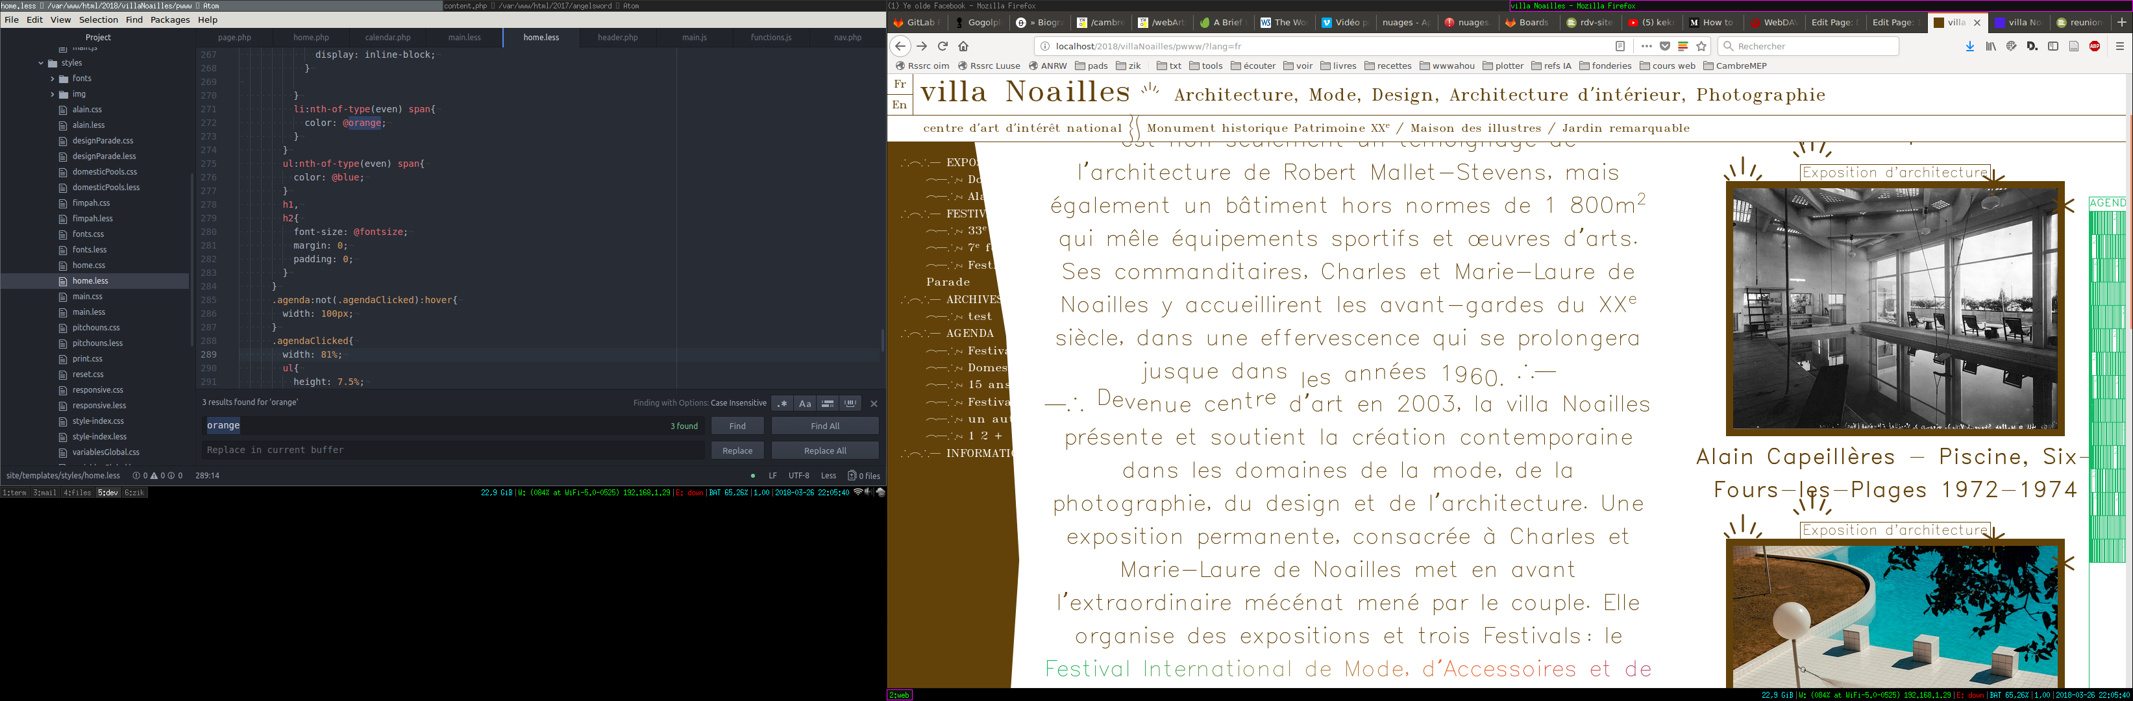Switch to header.php tab
This screenshot has height=701, width=2133.
[x=618, y=37]
